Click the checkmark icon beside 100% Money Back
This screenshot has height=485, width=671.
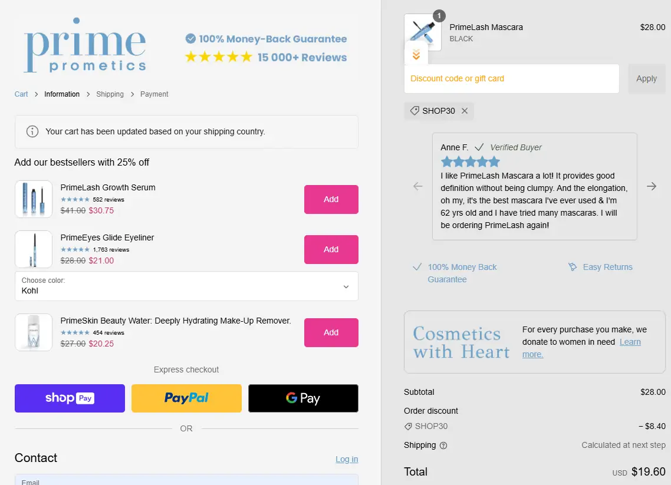click(417, 266)
